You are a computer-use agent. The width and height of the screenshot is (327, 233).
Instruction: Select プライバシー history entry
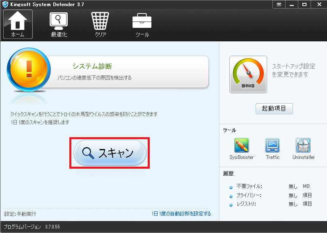pos(249,195)
